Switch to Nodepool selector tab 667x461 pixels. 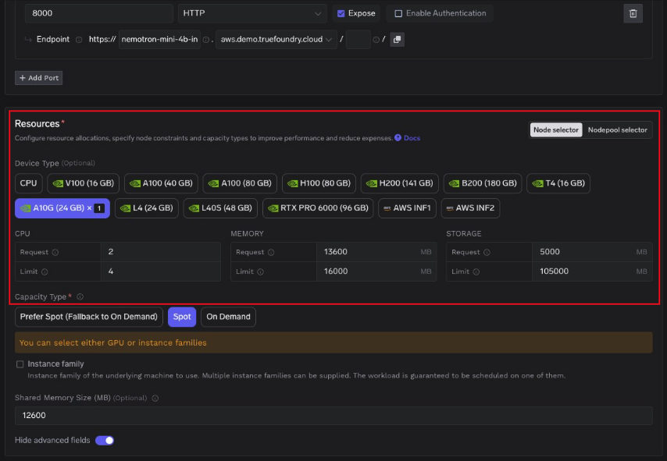pyautogui.click(x=617, y=130)
